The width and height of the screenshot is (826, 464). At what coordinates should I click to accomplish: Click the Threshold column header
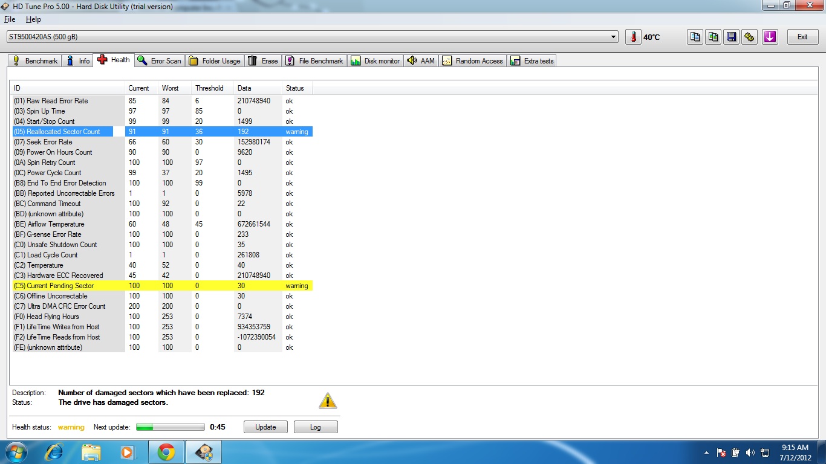point(212,88)
